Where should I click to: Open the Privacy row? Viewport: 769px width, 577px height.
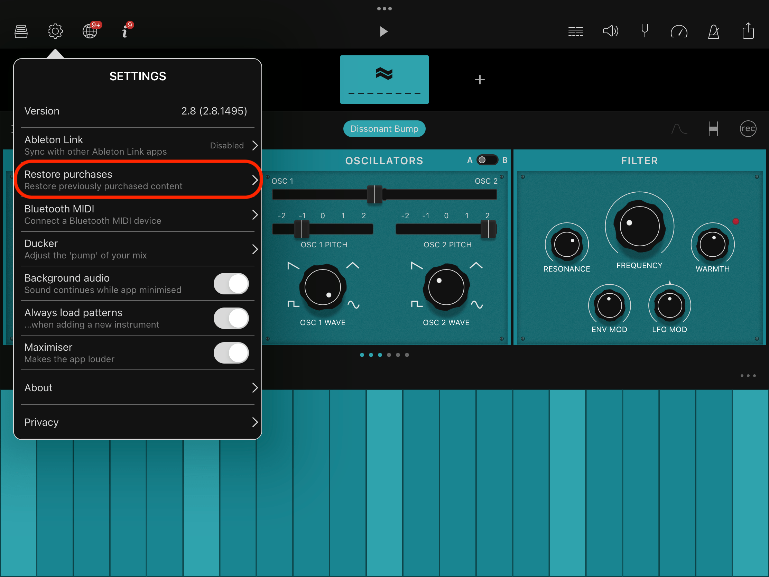pos(137,422)
